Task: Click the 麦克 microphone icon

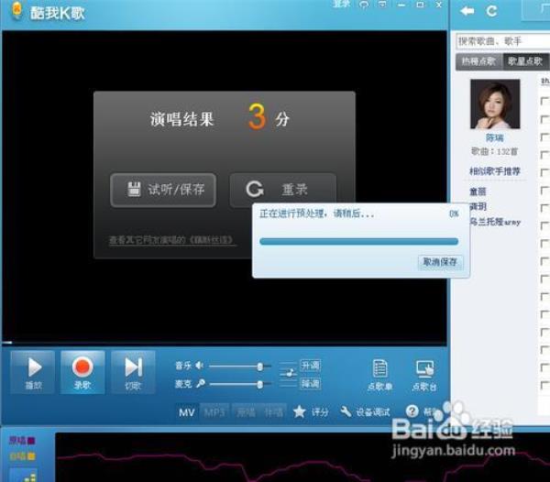Action: click(x=200, y=384)
